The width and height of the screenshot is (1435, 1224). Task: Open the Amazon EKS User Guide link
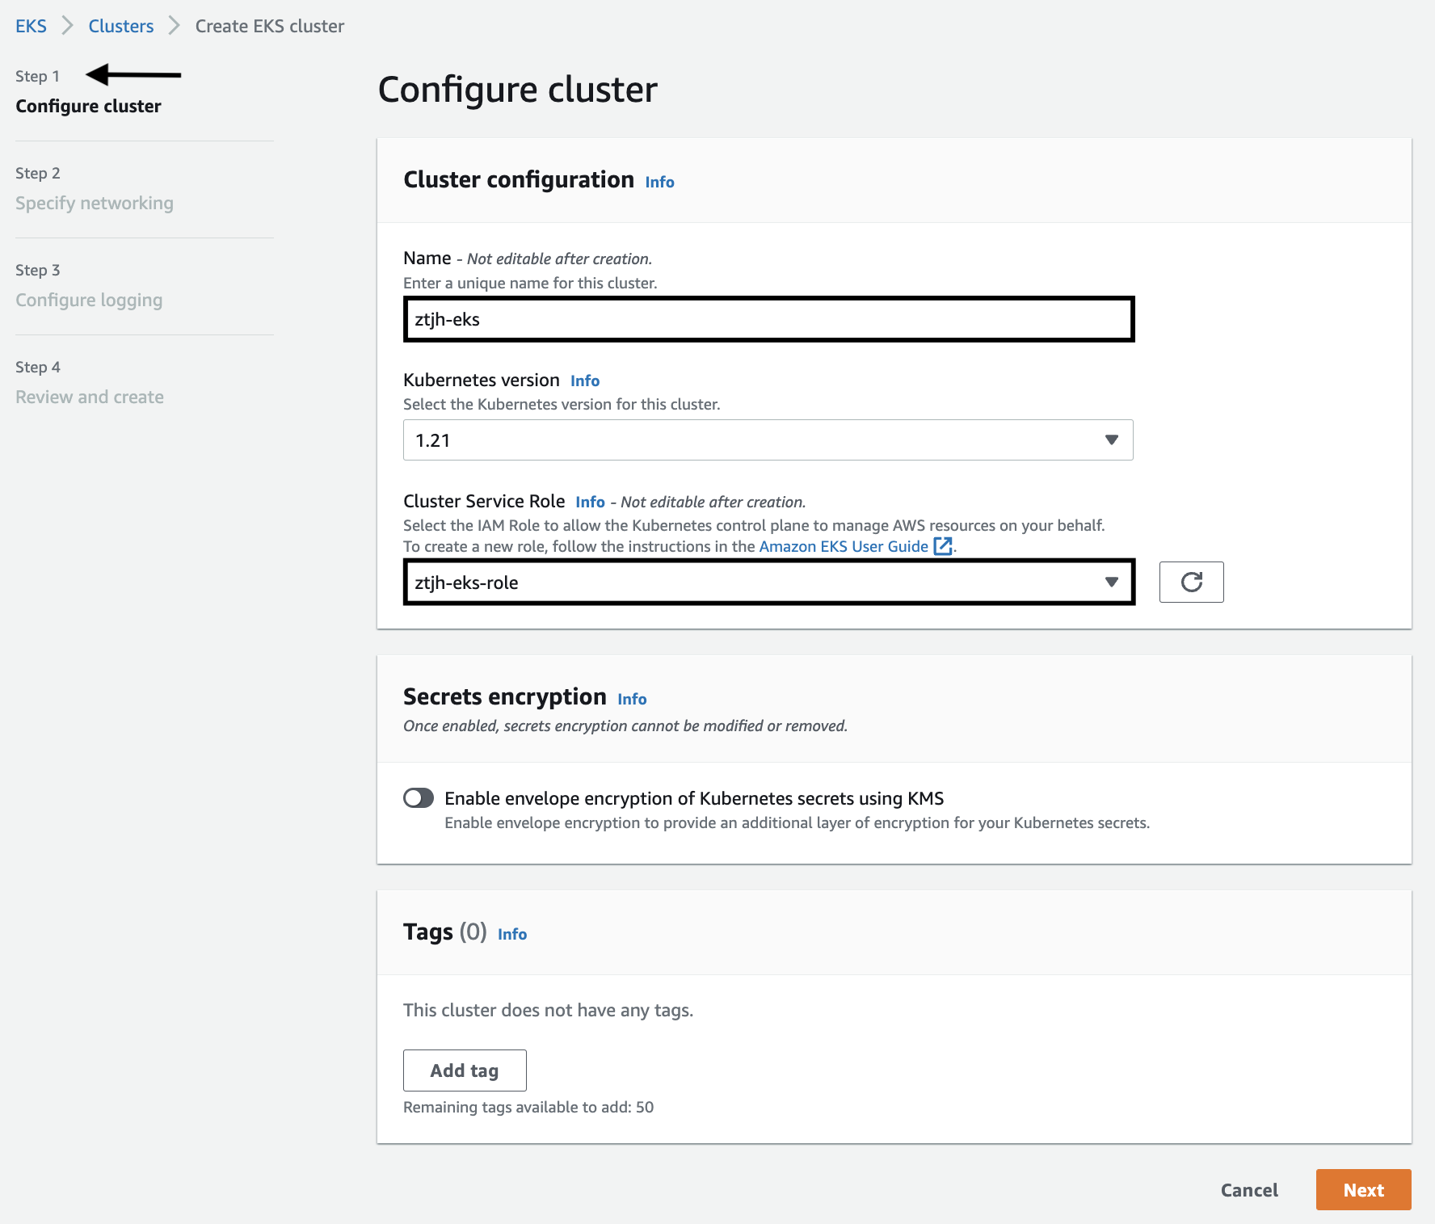coord(844,546)
